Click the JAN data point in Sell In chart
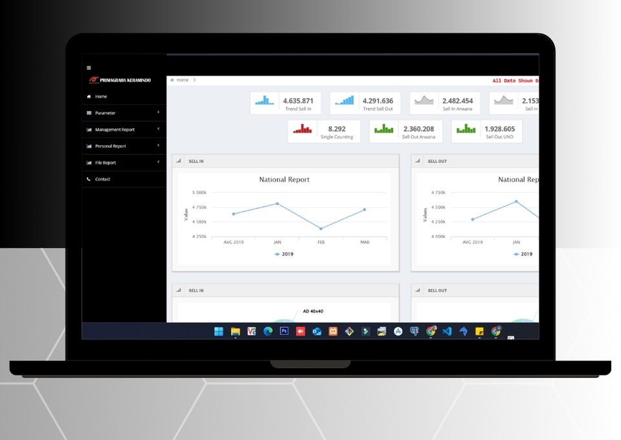This screenshot has width=621, height=440. pyautogui.click(x=278, y=204)
